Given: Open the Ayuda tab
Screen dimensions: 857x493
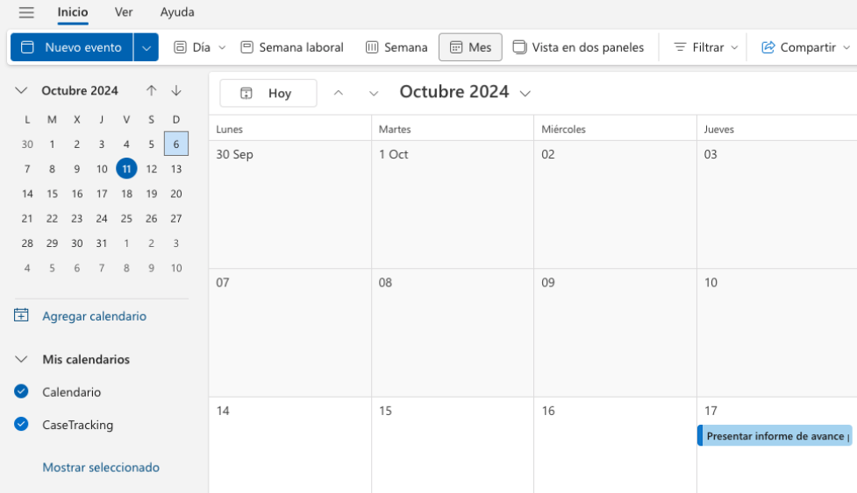Looking at the screenshot, I should pos(177,12).
